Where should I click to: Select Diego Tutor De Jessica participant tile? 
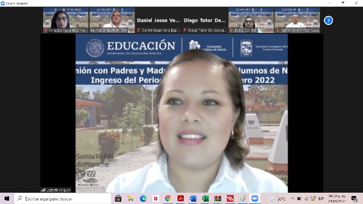205,20
